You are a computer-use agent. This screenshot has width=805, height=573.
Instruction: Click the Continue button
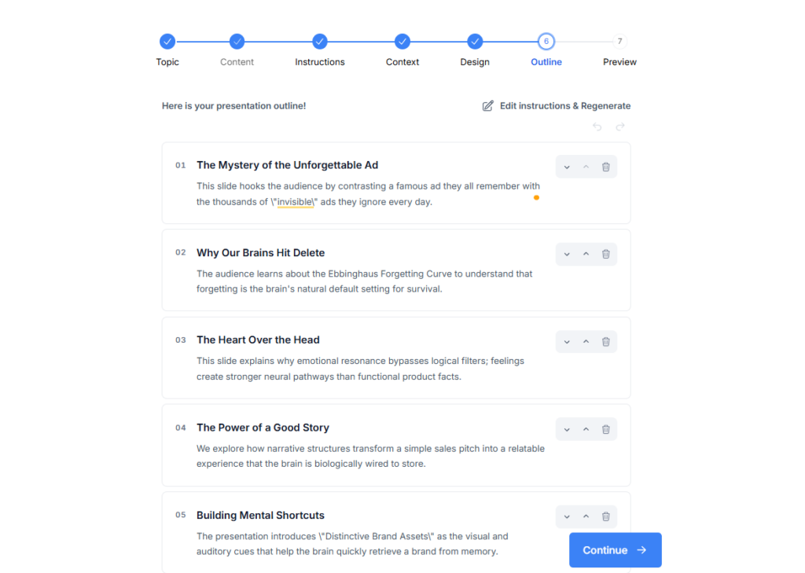pyautogui.click(x=615, y=550)
